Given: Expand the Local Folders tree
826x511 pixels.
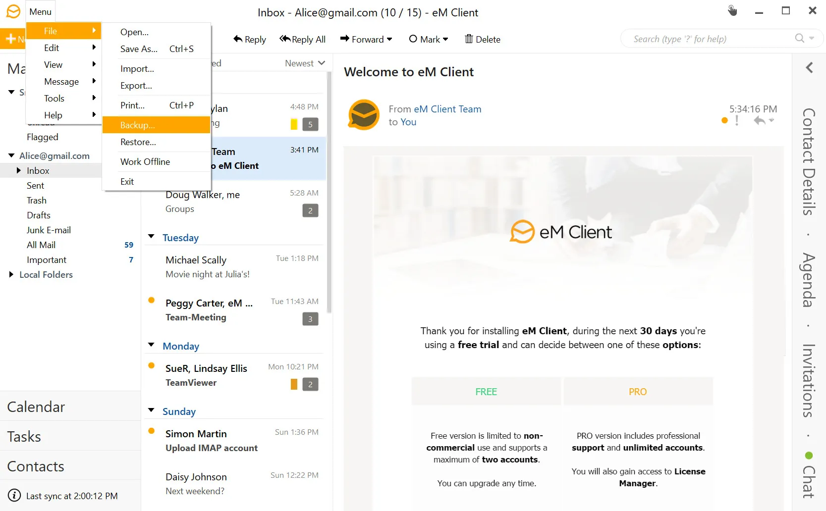Looking at the screenshot, I should [11, 274].
